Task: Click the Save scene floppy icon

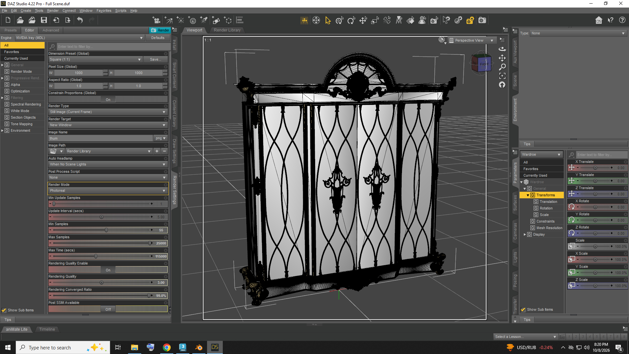Action: tap(44, 20)
